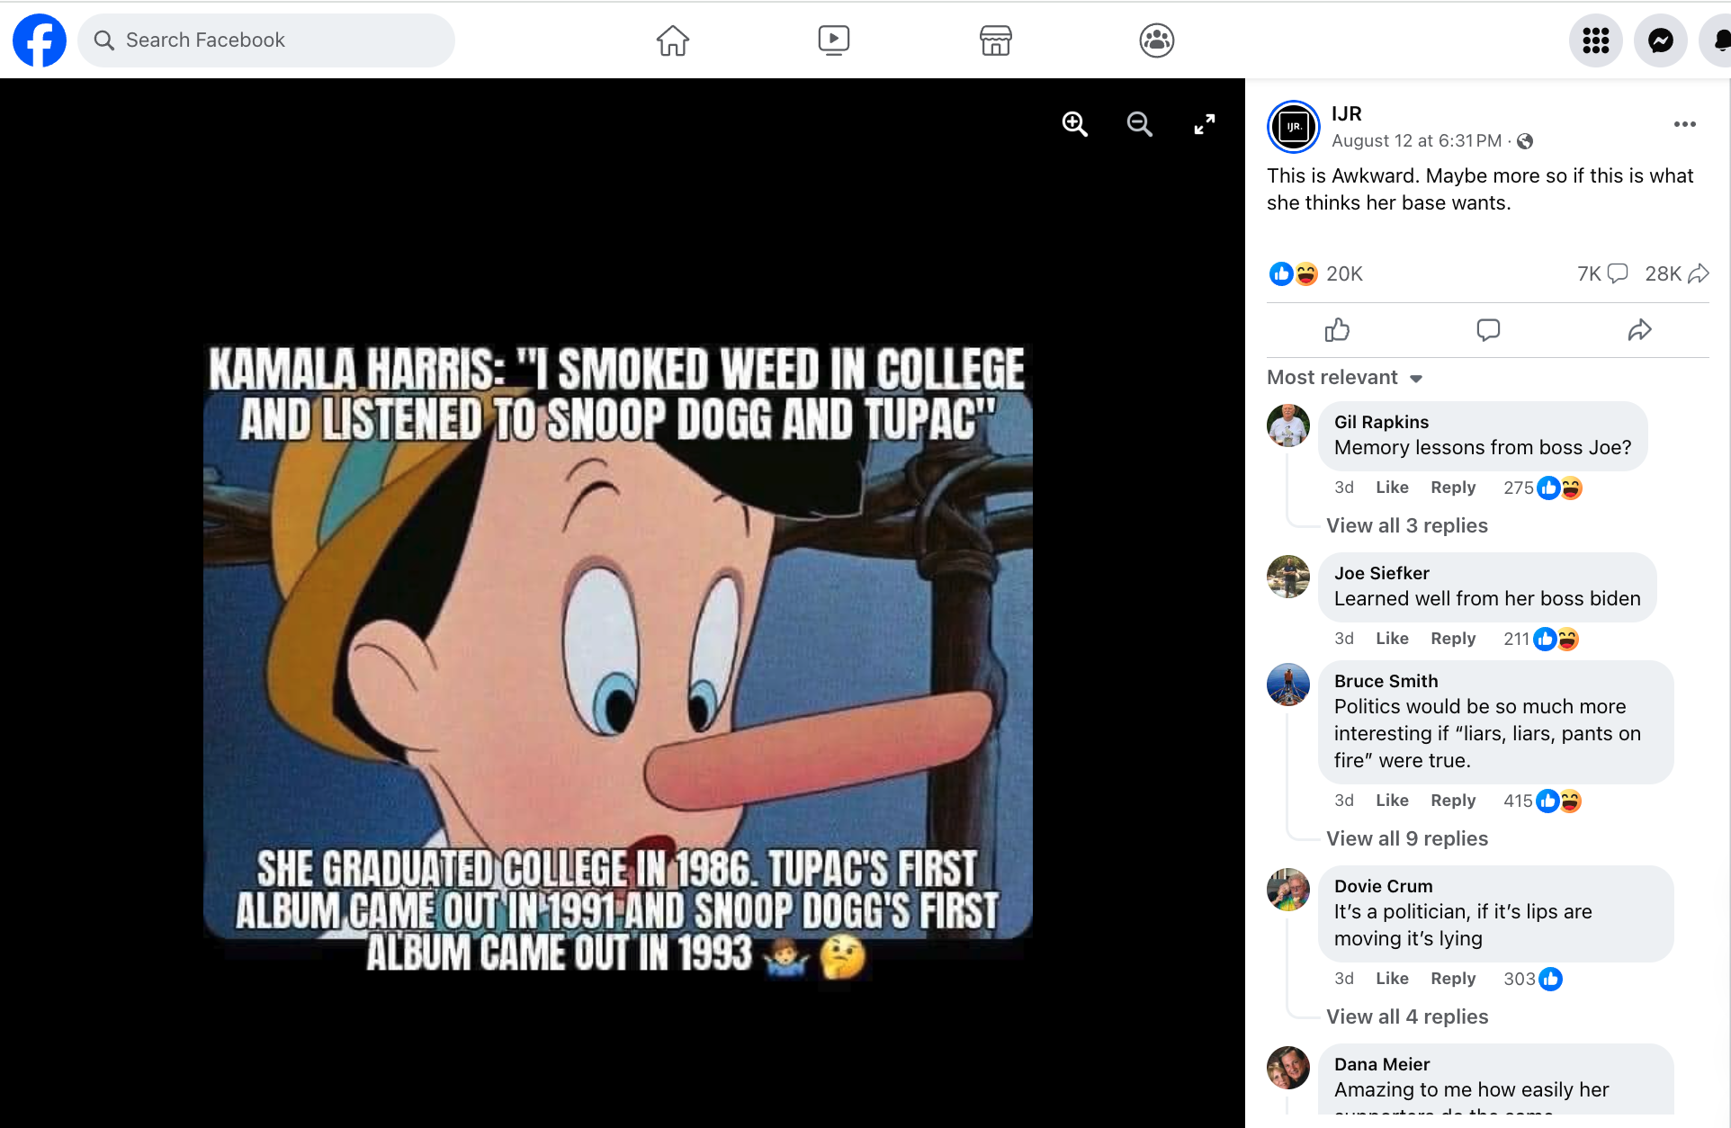The width and height of the screenshot is (1731, 1128).
Task: Click the Search Facebook field
Action: point(266,40)
